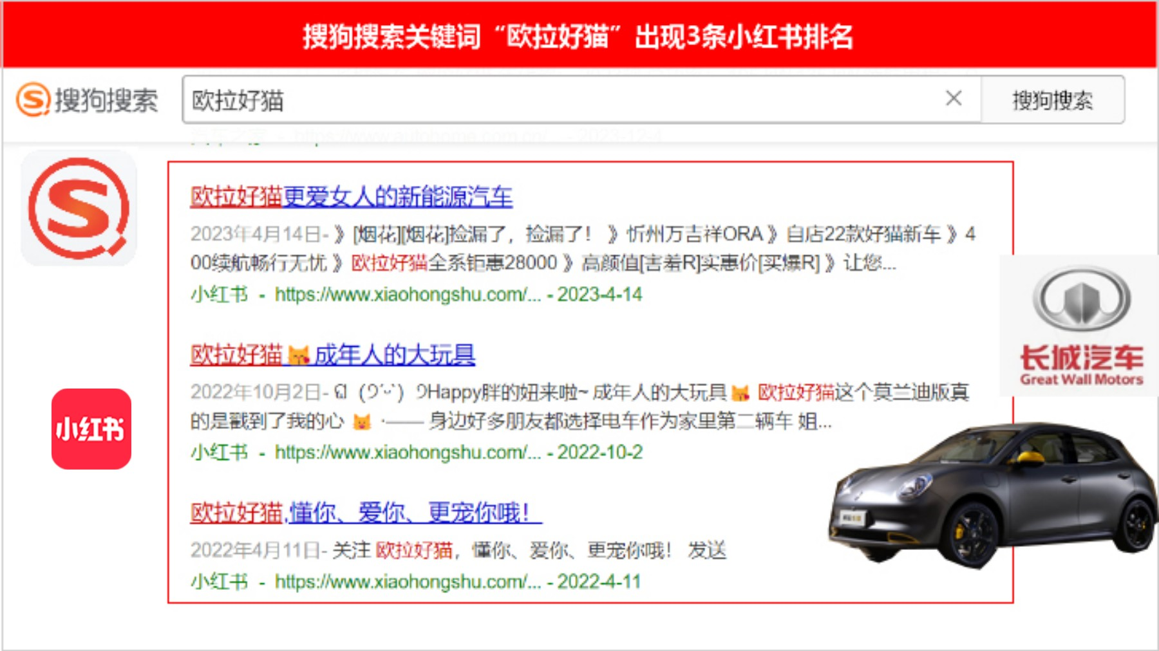Click the xiaohongshu URL dated 2023-4-14
Screen dimensions: 1159x651
point(407,295)
